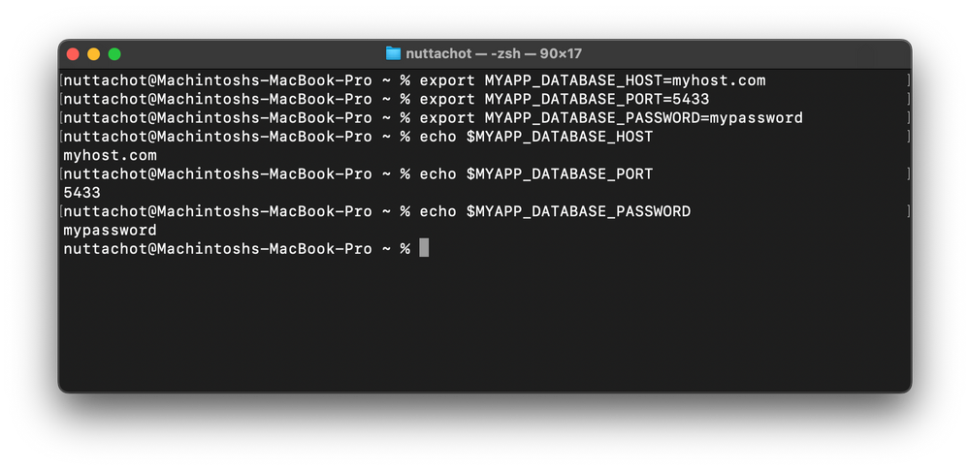Screen dimensions: 970x470
Task: Click the "echo $MYAPP_DATABASE_PORT" command
Action: coord(536,174)
